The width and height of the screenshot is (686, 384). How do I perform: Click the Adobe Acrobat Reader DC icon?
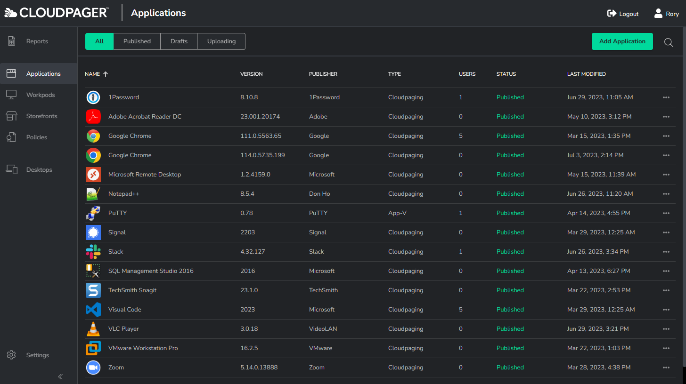(93, 117)
